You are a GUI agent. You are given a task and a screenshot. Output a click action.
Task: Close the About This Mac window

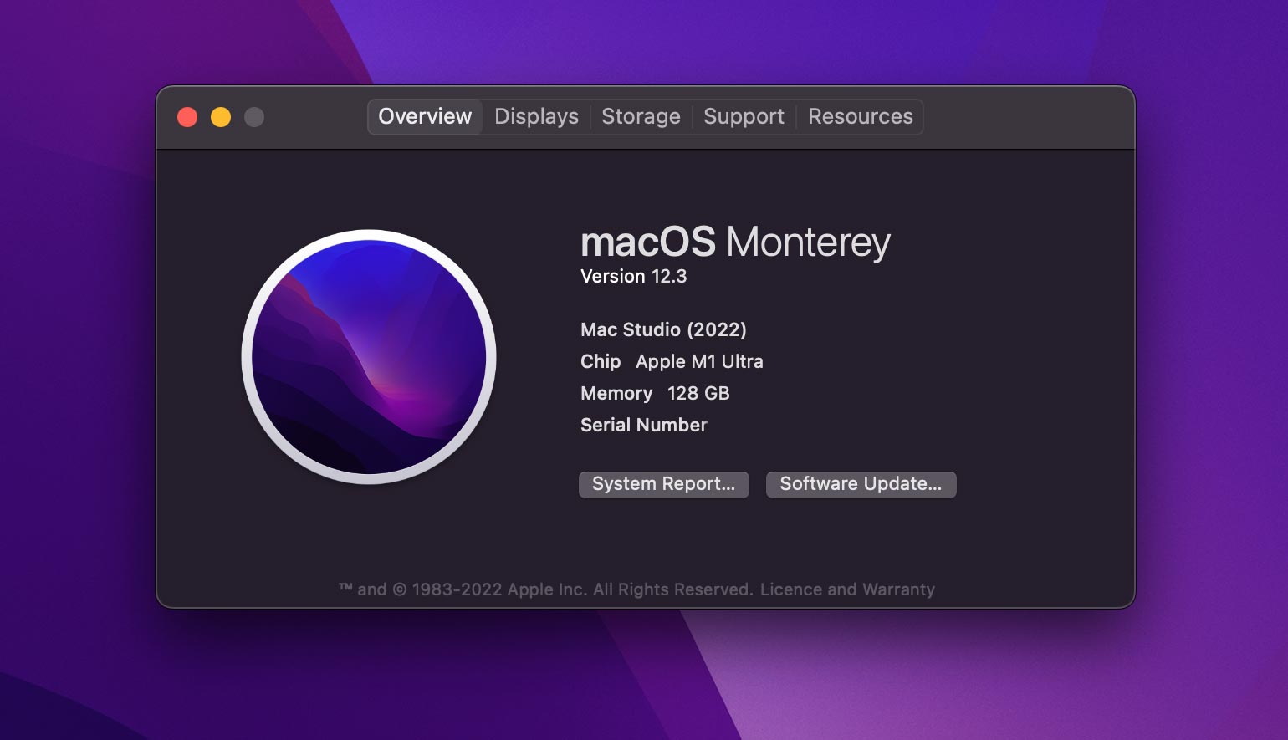coord(187,117)
